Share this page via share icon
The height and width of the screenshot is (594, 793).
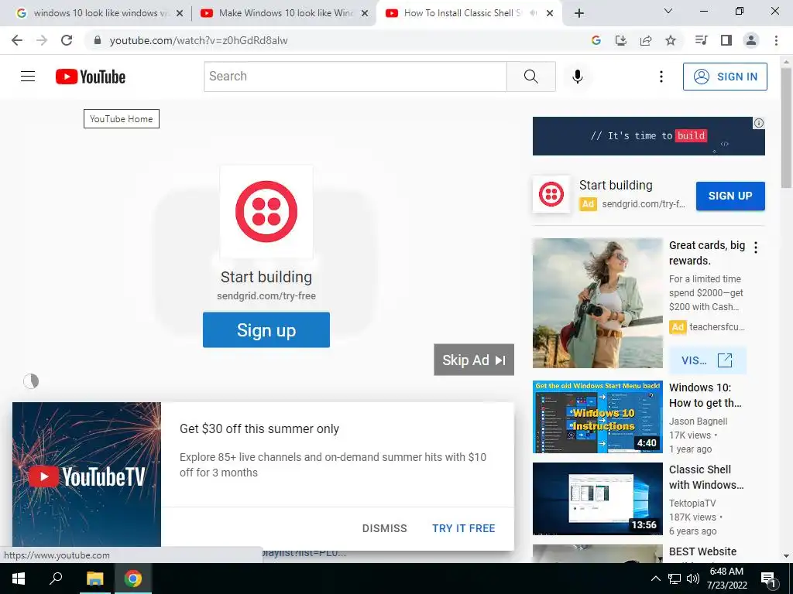coord(646,40)
